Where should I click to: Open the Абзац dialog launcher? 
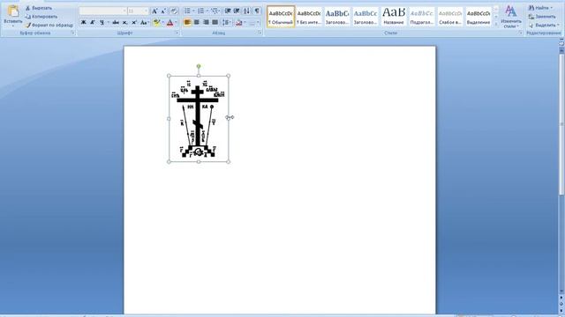tap(260, 33)
